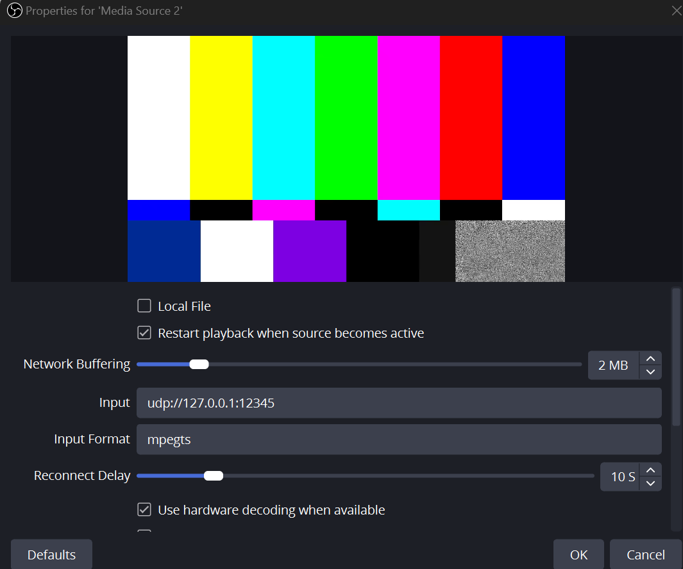
Task: Confirm settings with the OK button
Action: tap(578, 554)
